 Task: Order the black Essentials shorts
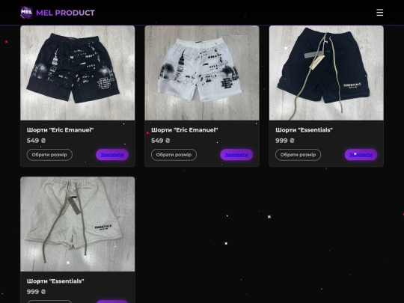[x=361, y=155]
